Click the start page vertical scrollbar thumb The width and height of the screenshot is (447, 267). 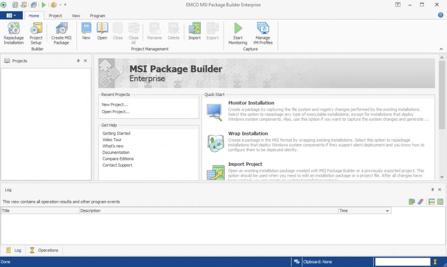tap(442, 95)
